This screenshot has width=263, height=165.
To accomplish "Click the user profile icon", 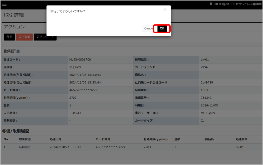I will click(x=211, y=4).
